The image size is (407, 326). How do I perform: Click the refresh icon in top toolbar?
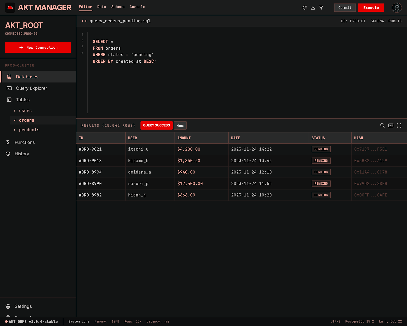pyautogui.click(x=304, y=8)
